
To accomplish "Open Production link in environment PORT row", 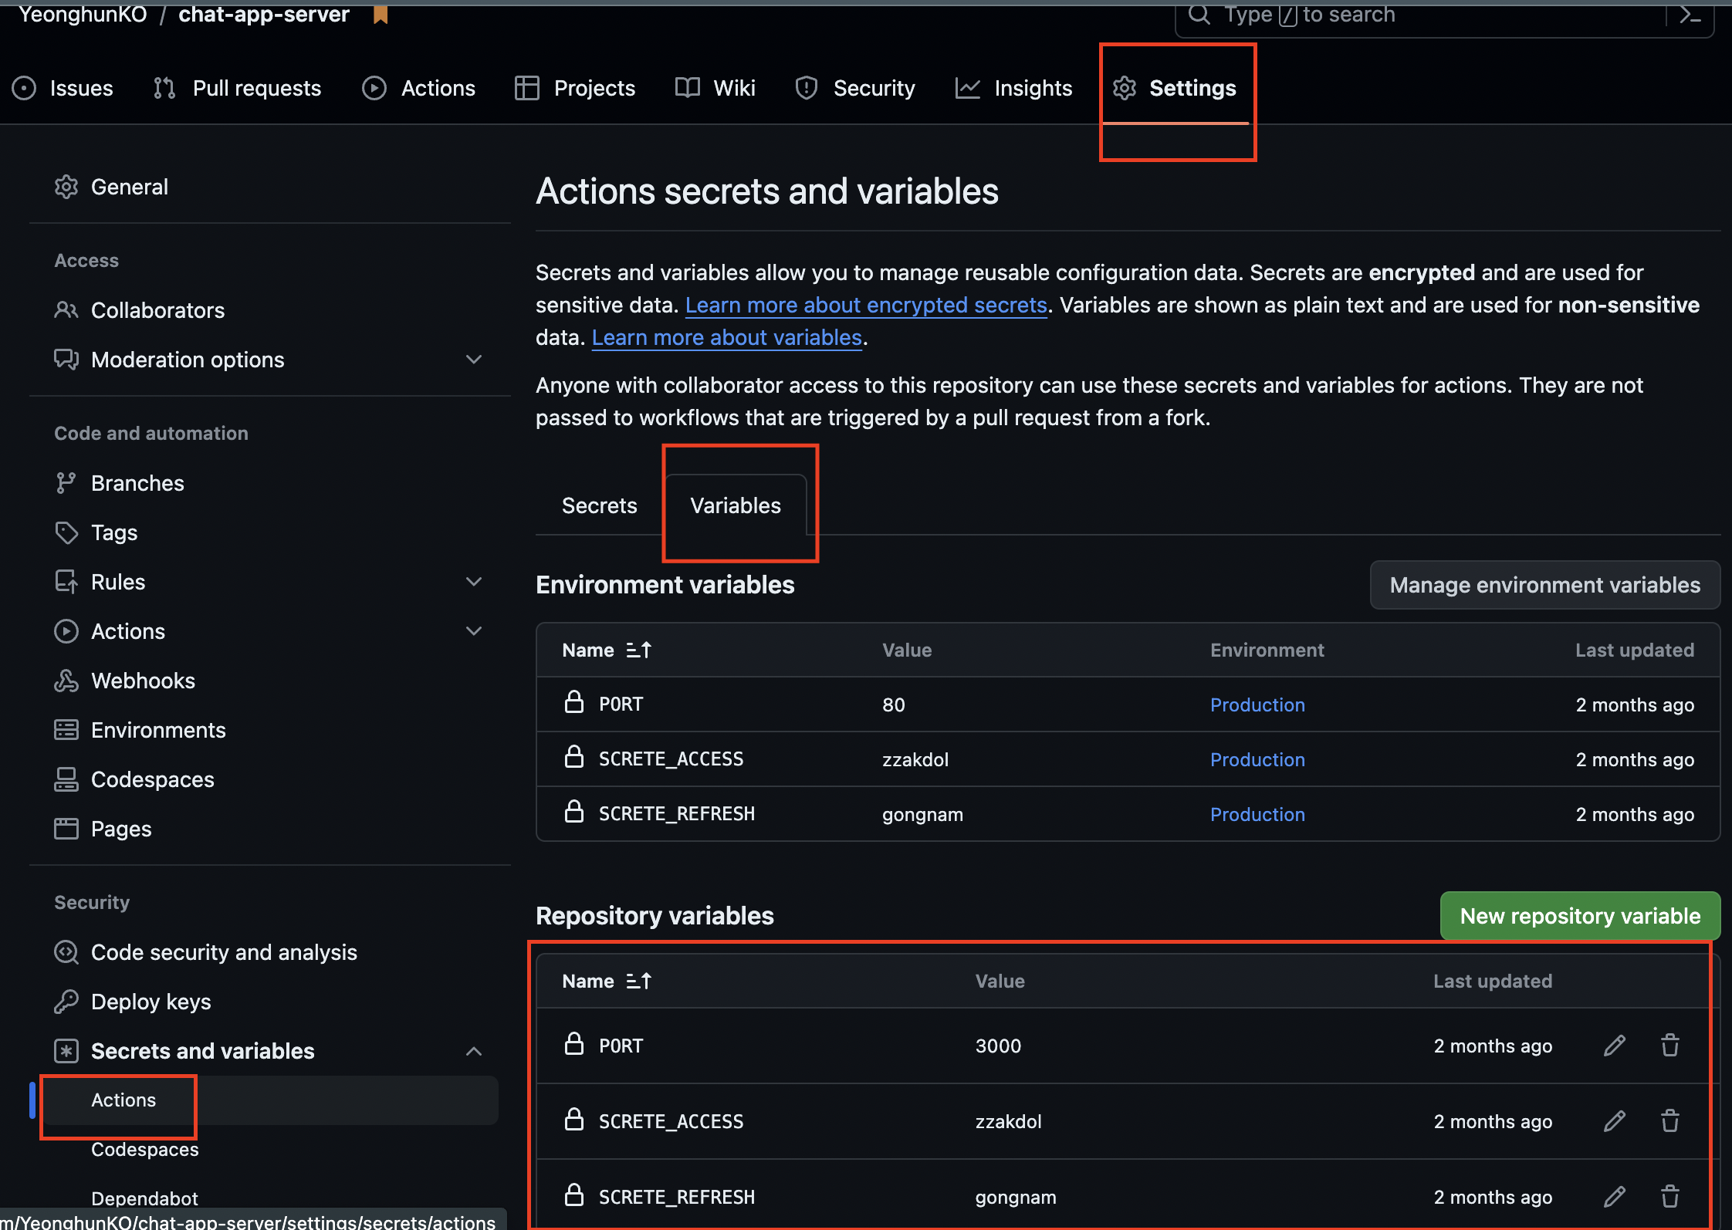I will [x=1257, y=705].
